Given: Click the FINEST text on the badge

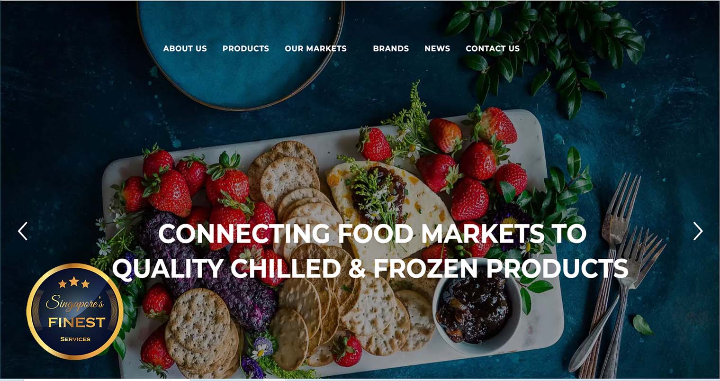Looking at the screenshot, I should coord(76,323).
